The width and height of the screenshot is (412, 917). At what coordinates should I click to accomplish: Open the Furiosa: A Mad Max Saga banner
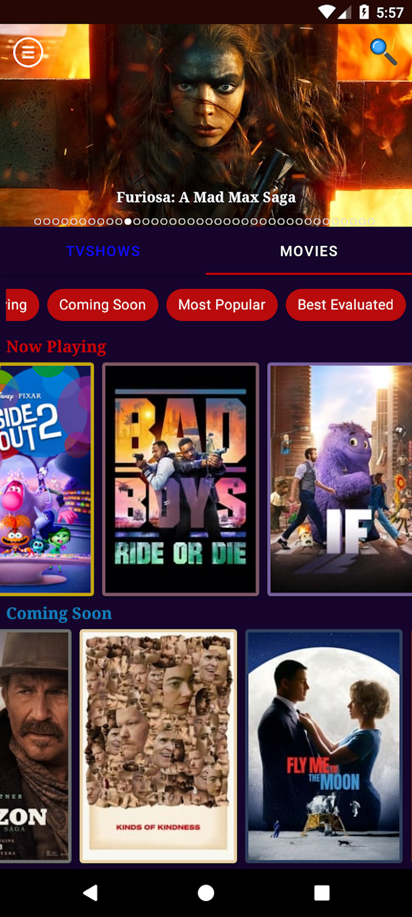pos(206,125)
